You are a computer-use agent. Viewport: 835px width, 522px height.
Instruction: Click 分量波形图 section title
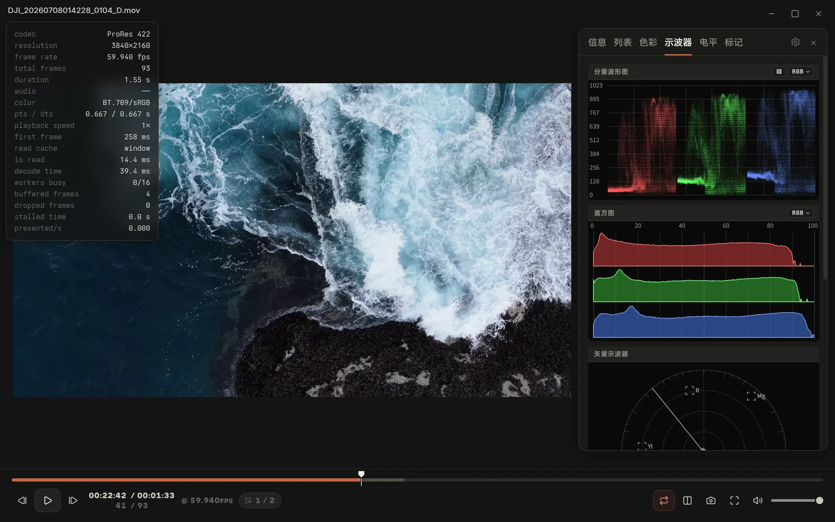[611, 71]
